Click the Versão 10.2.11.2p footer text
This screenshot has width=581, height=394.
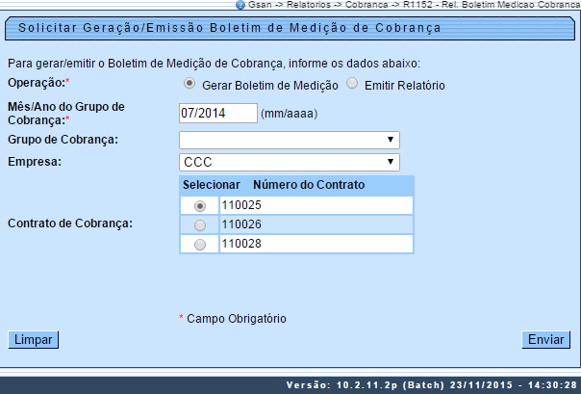pyautogui.click(x=432, y=385)
